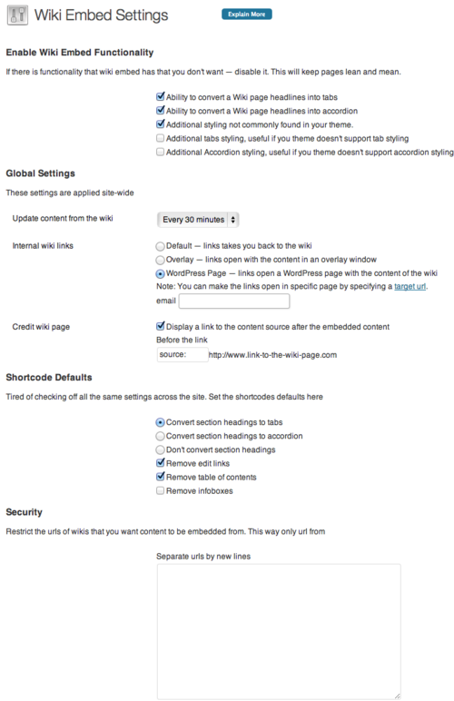Select Don't convert section headings
The width and height of the screenshot is (454, 701).
(x=160, y=449)
